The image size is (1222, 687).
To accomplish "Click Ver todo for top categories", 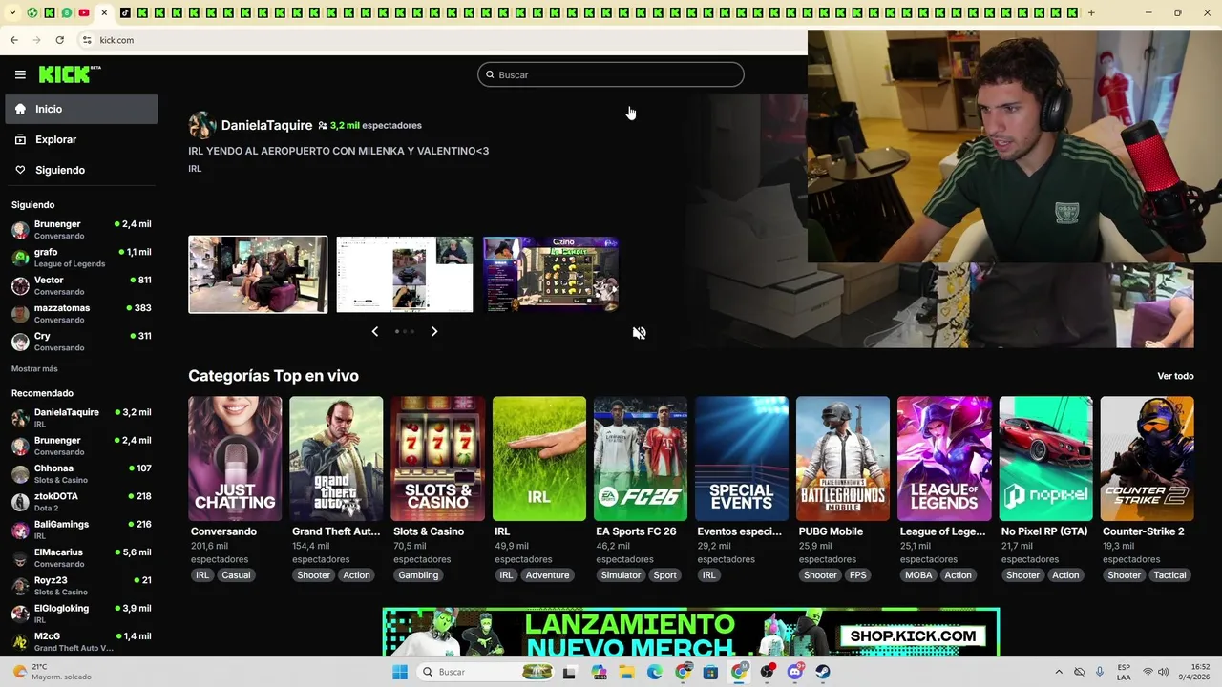I will 1175,376.
